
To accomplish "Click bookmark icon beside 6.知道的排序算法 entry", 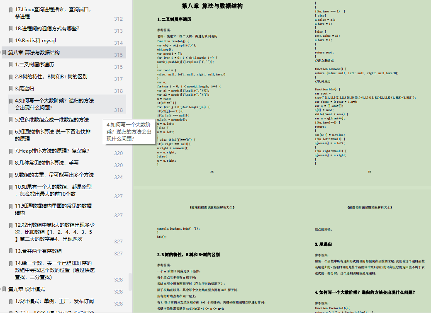I will click(x=11, y=132).
